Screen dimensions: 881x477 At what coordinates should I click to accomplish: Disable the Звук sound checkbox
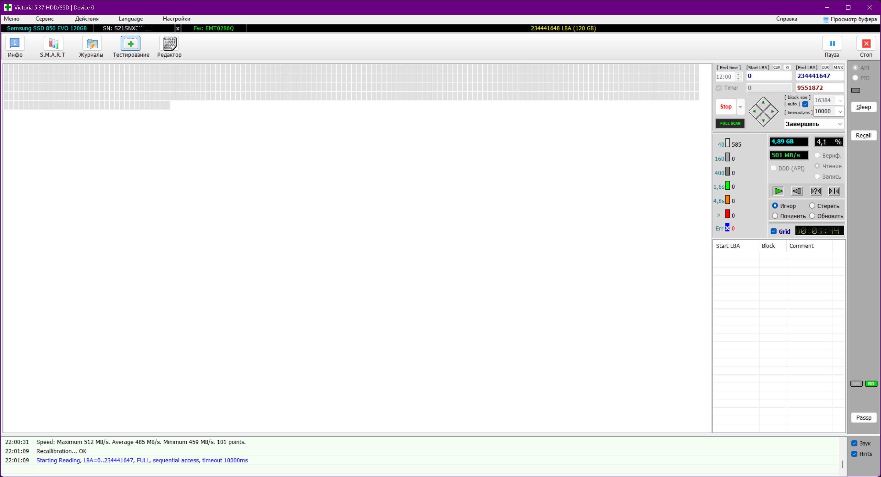point(854,443)
